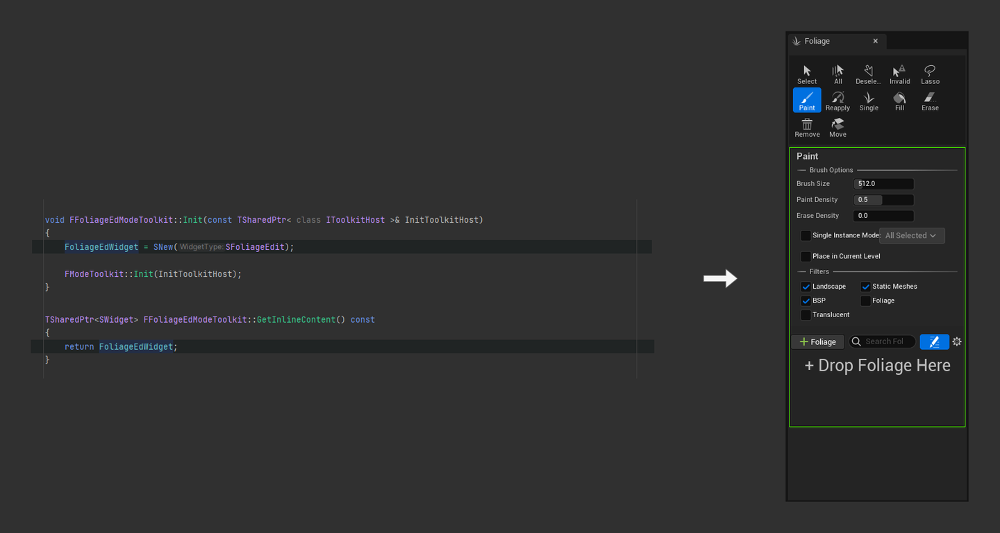Switch to the Erase tool

(930, 100)
